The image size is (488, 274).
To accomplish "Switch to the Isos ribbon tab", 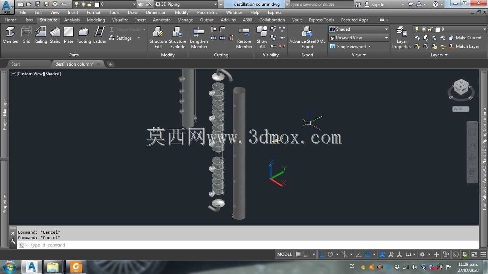I will 29,20.
